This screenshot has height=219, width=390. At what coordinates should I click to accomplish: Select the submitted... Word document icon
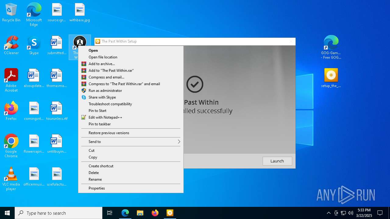point(57,46)
